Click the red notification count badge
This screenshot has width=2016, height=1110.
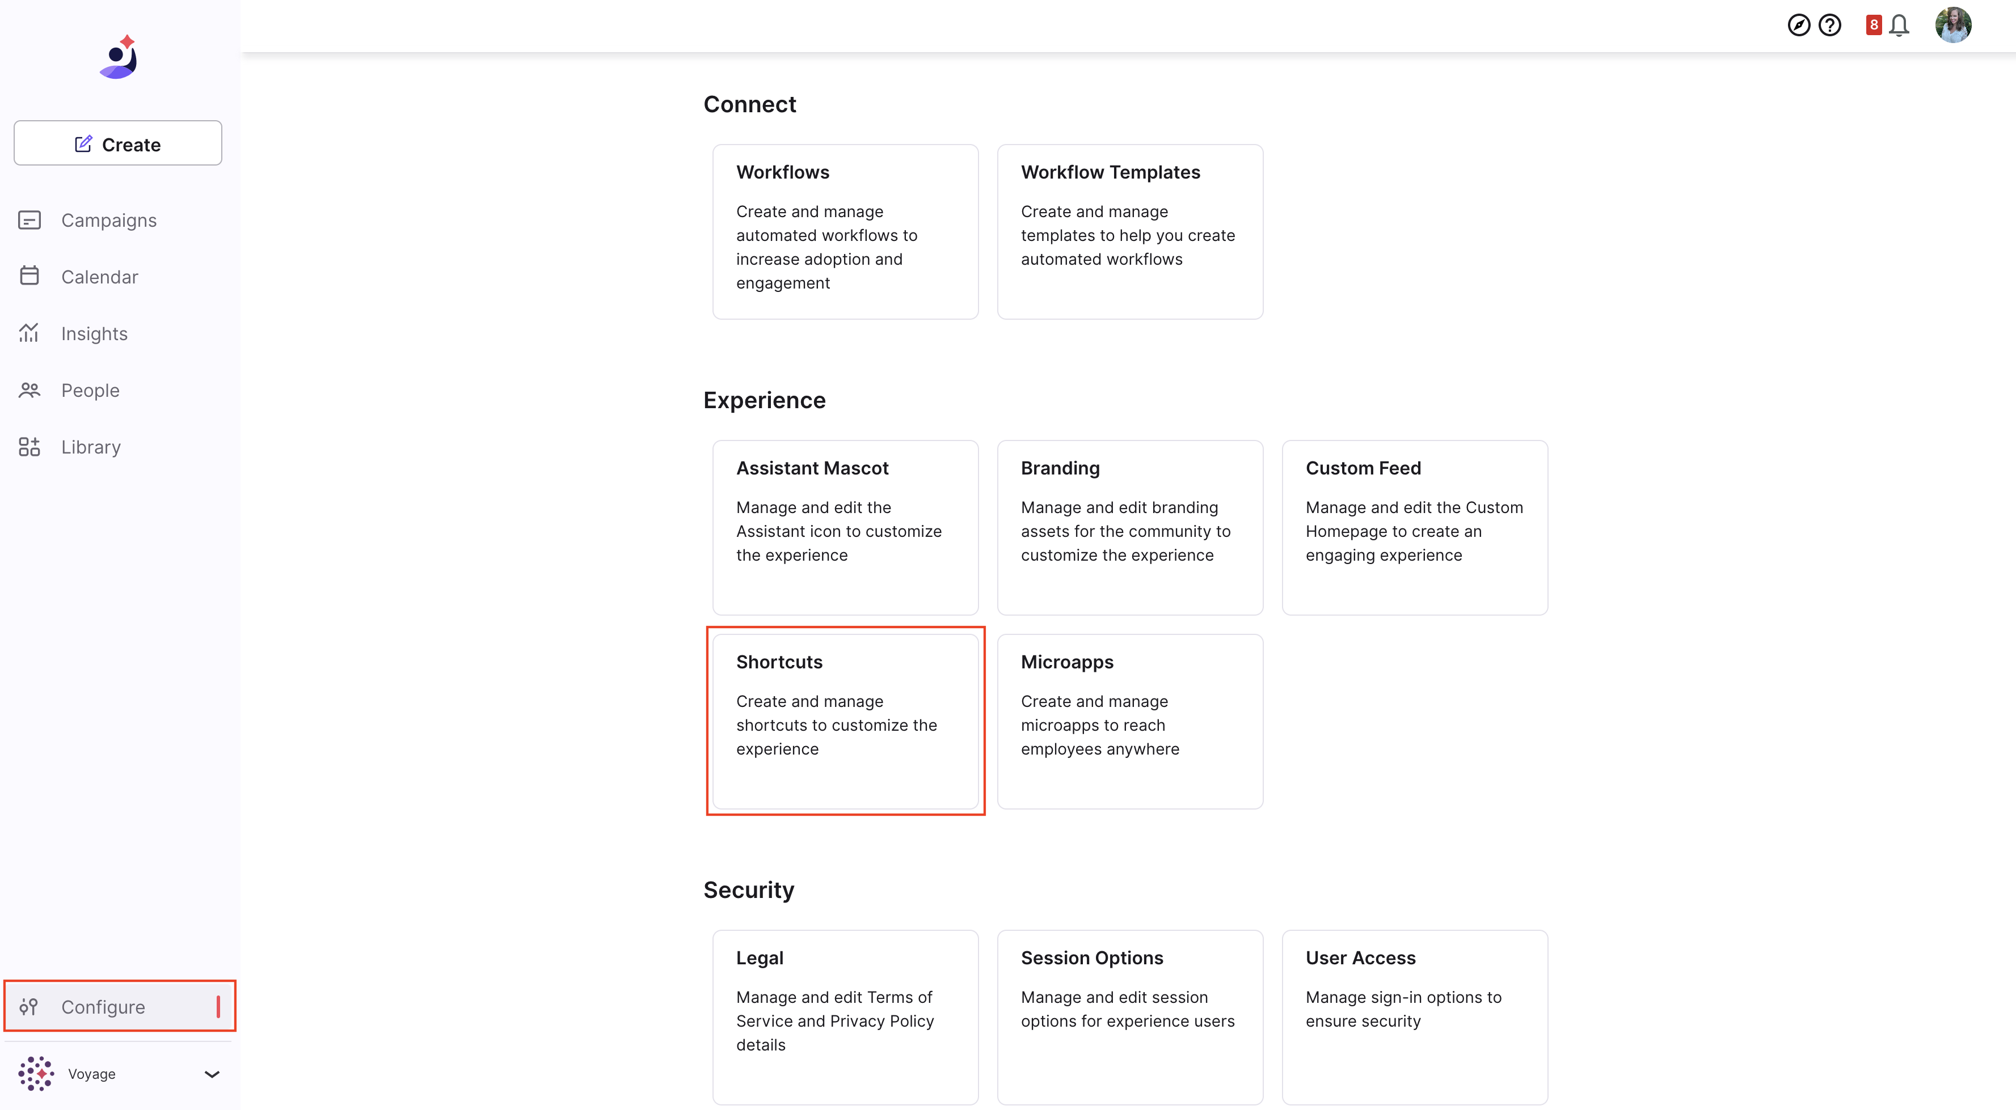point(1874,25)
